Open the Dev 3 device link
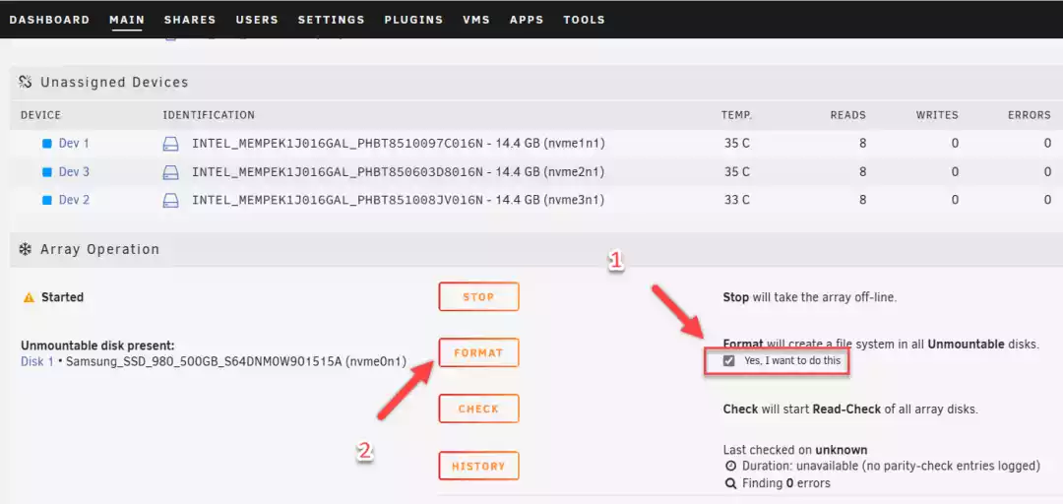This screenshot has height=504, width=1063. coord(74,171)
